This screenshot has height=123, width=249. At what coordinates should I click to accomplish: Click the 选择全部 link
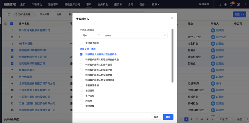click(x=84, y=49)
